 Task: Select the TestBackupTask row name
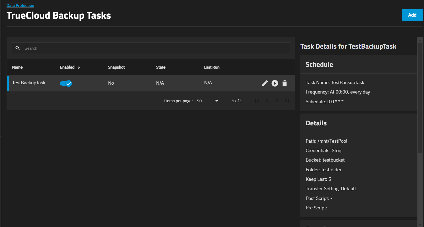click(29, 83)
